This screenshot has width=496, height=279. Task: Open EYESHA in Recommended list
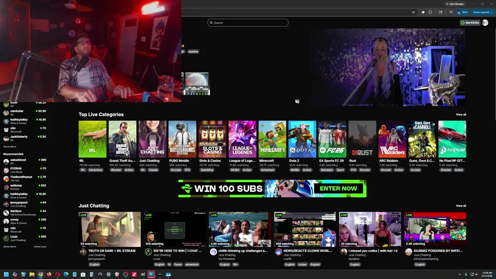click(x=25, y=170)
